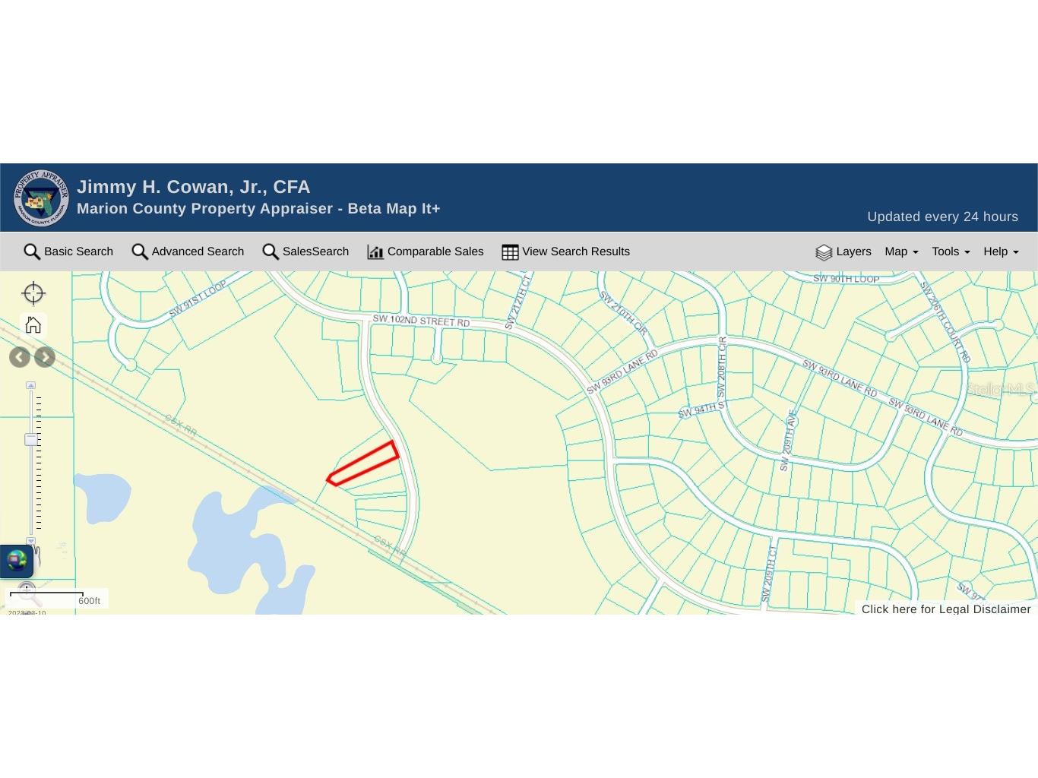Open the Layers panel
Image resolution: width=1038 pixels, height=778 pixels.
pyautogui.click(x=843, y=251)
